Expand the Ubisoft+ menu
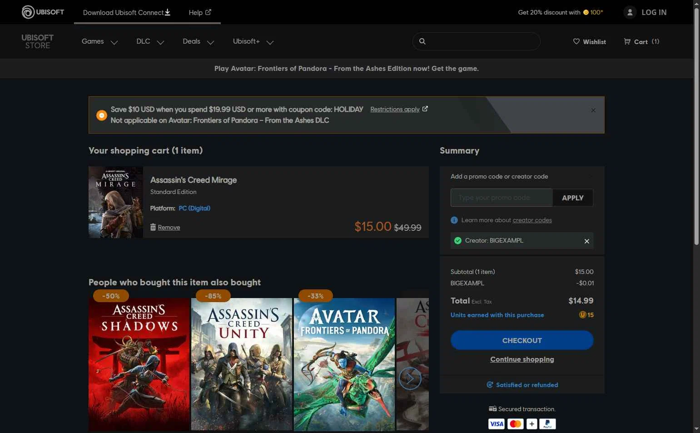Screen dimensions: 700x433 coord(253,41)
